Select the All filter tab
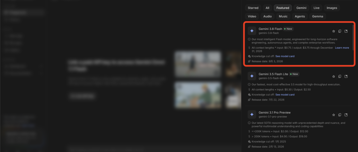 click(267, 8)
